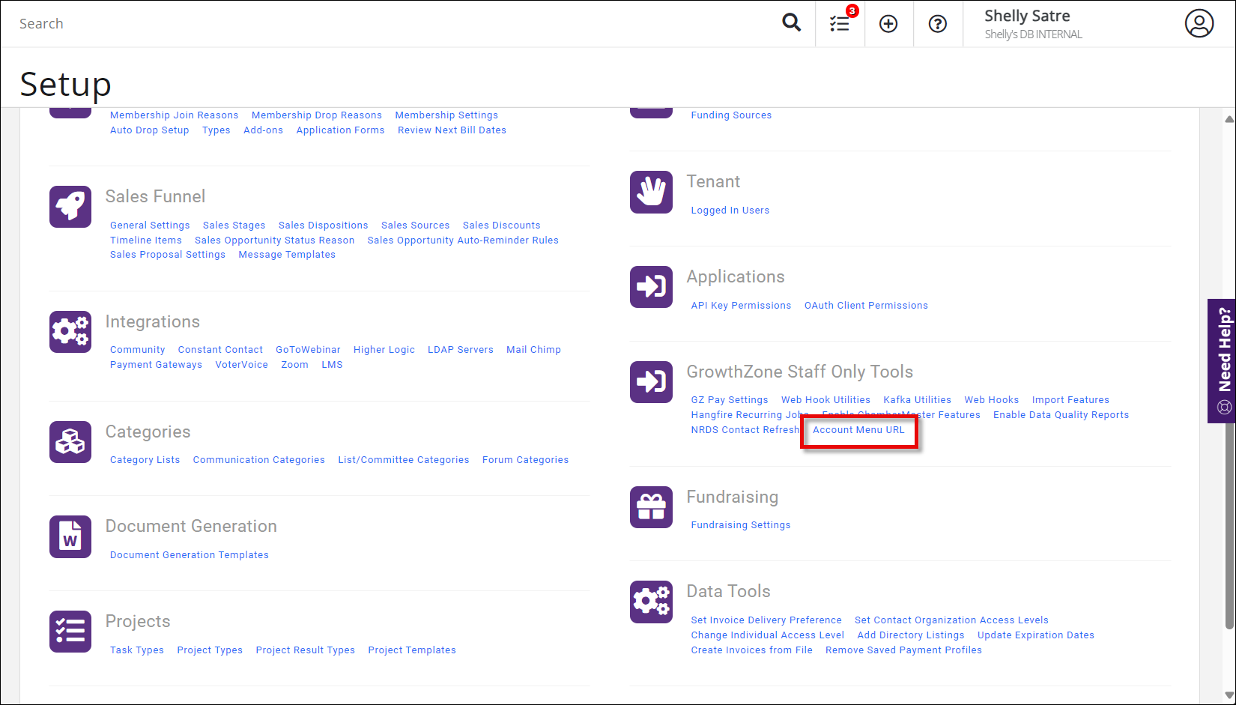Open the task list with notification badge
The image size is (1236, 705).
tap(840, 23)
